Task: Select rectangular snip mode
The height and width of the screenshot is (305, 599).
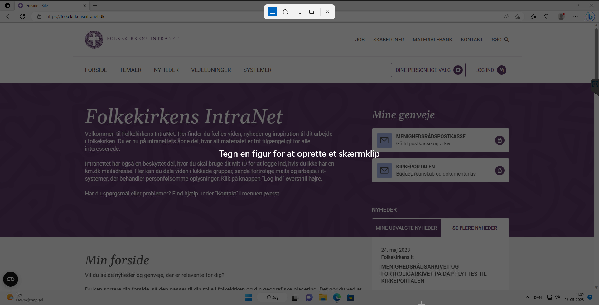Action: (x=273, y=12)
